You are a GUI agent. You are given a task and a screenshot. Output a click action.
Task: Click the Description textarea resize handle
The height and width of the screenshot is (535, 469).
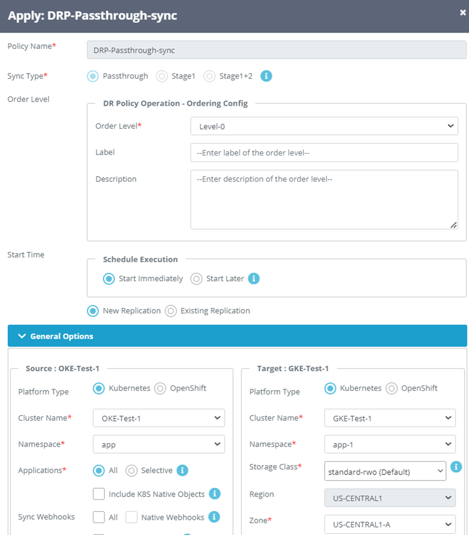[x=454, y=225]
